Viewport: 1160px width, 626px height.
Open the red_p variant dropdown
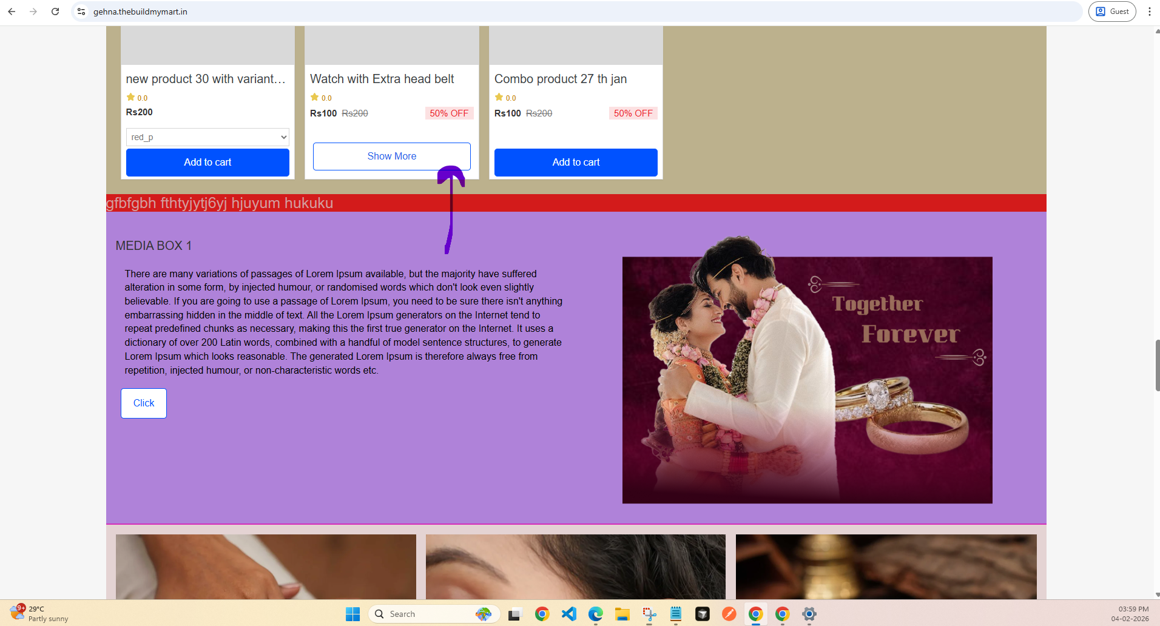point(207,137)
